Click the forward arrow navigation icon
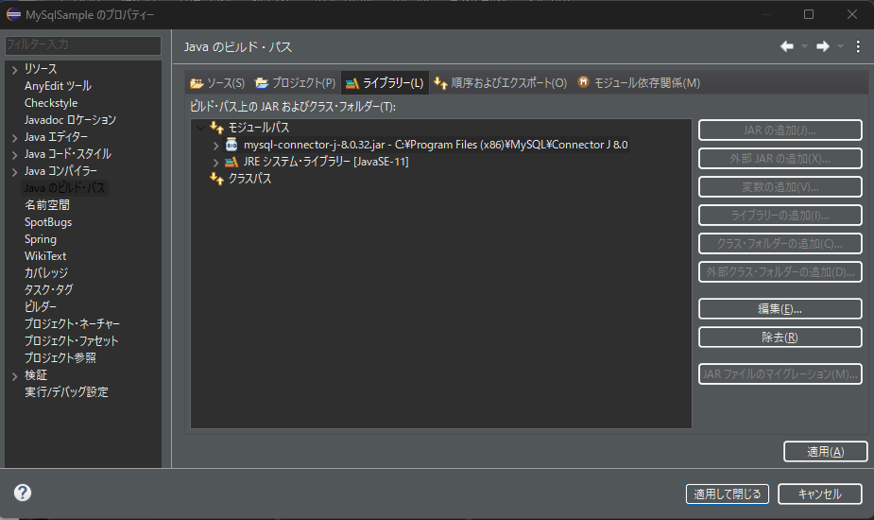Screen dimensions: 874x520 823,47
